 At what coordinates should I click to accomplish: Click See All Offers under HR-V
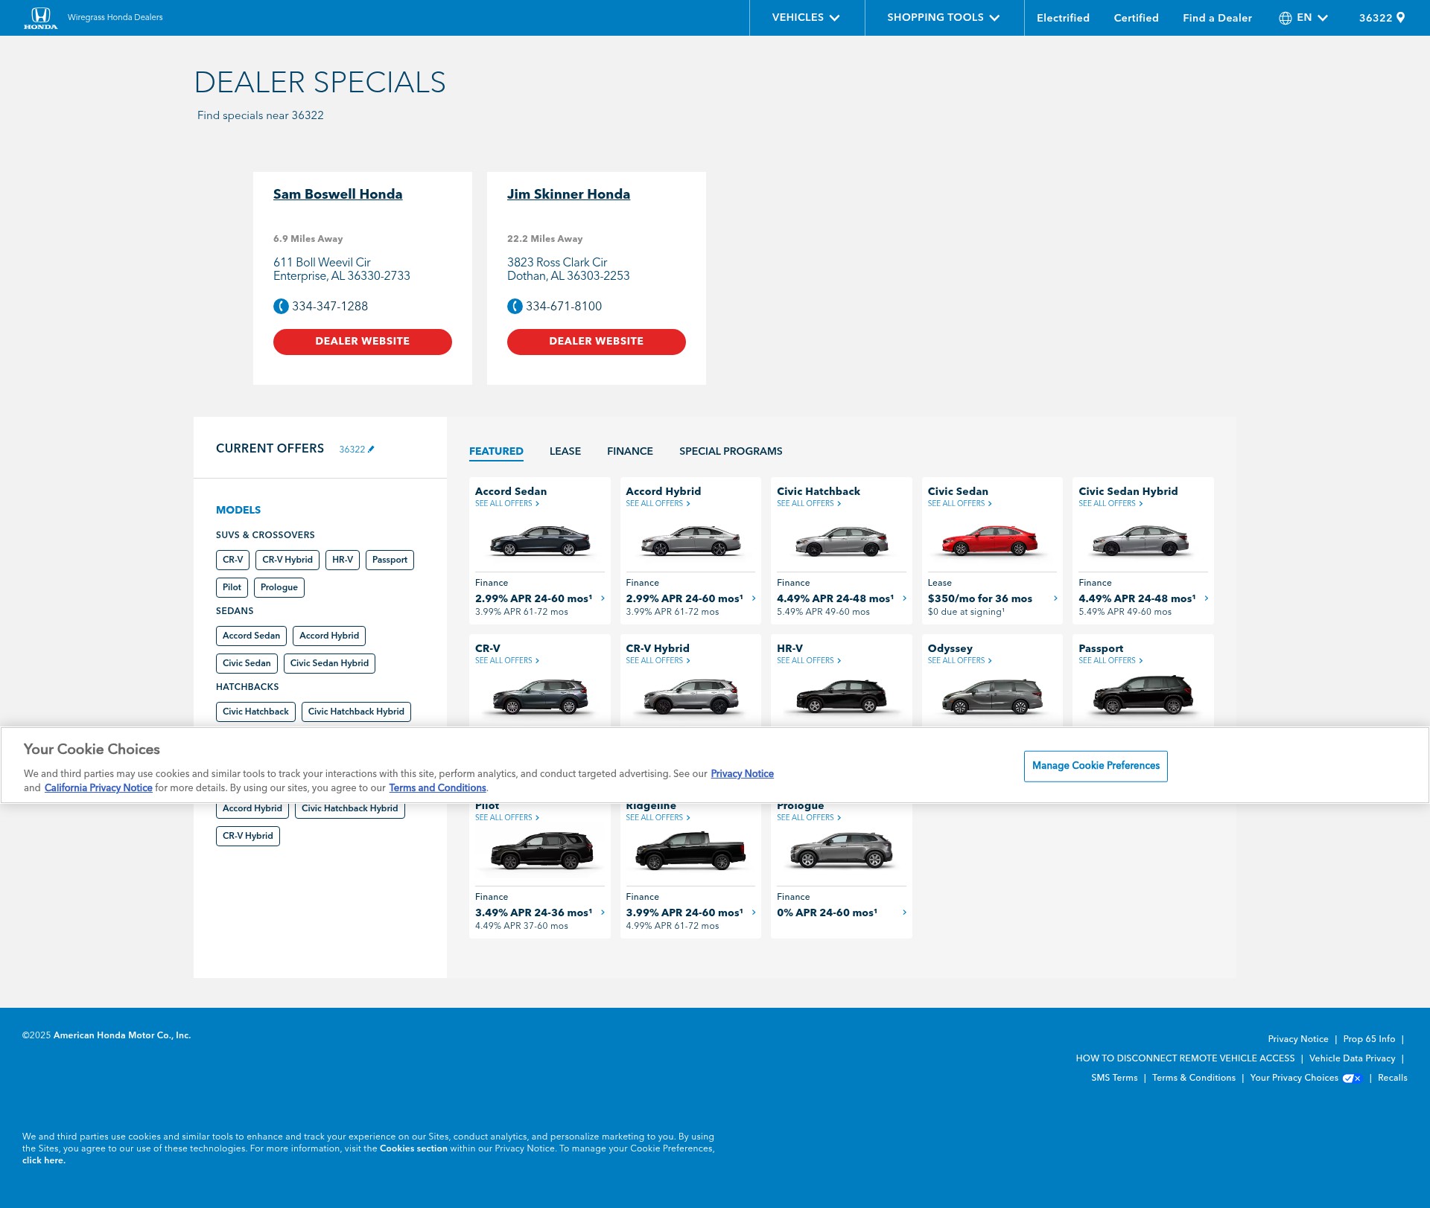coord(809,661)
